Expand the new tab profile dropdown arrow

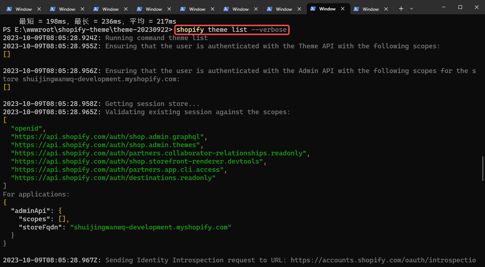(x=411, y=9)
